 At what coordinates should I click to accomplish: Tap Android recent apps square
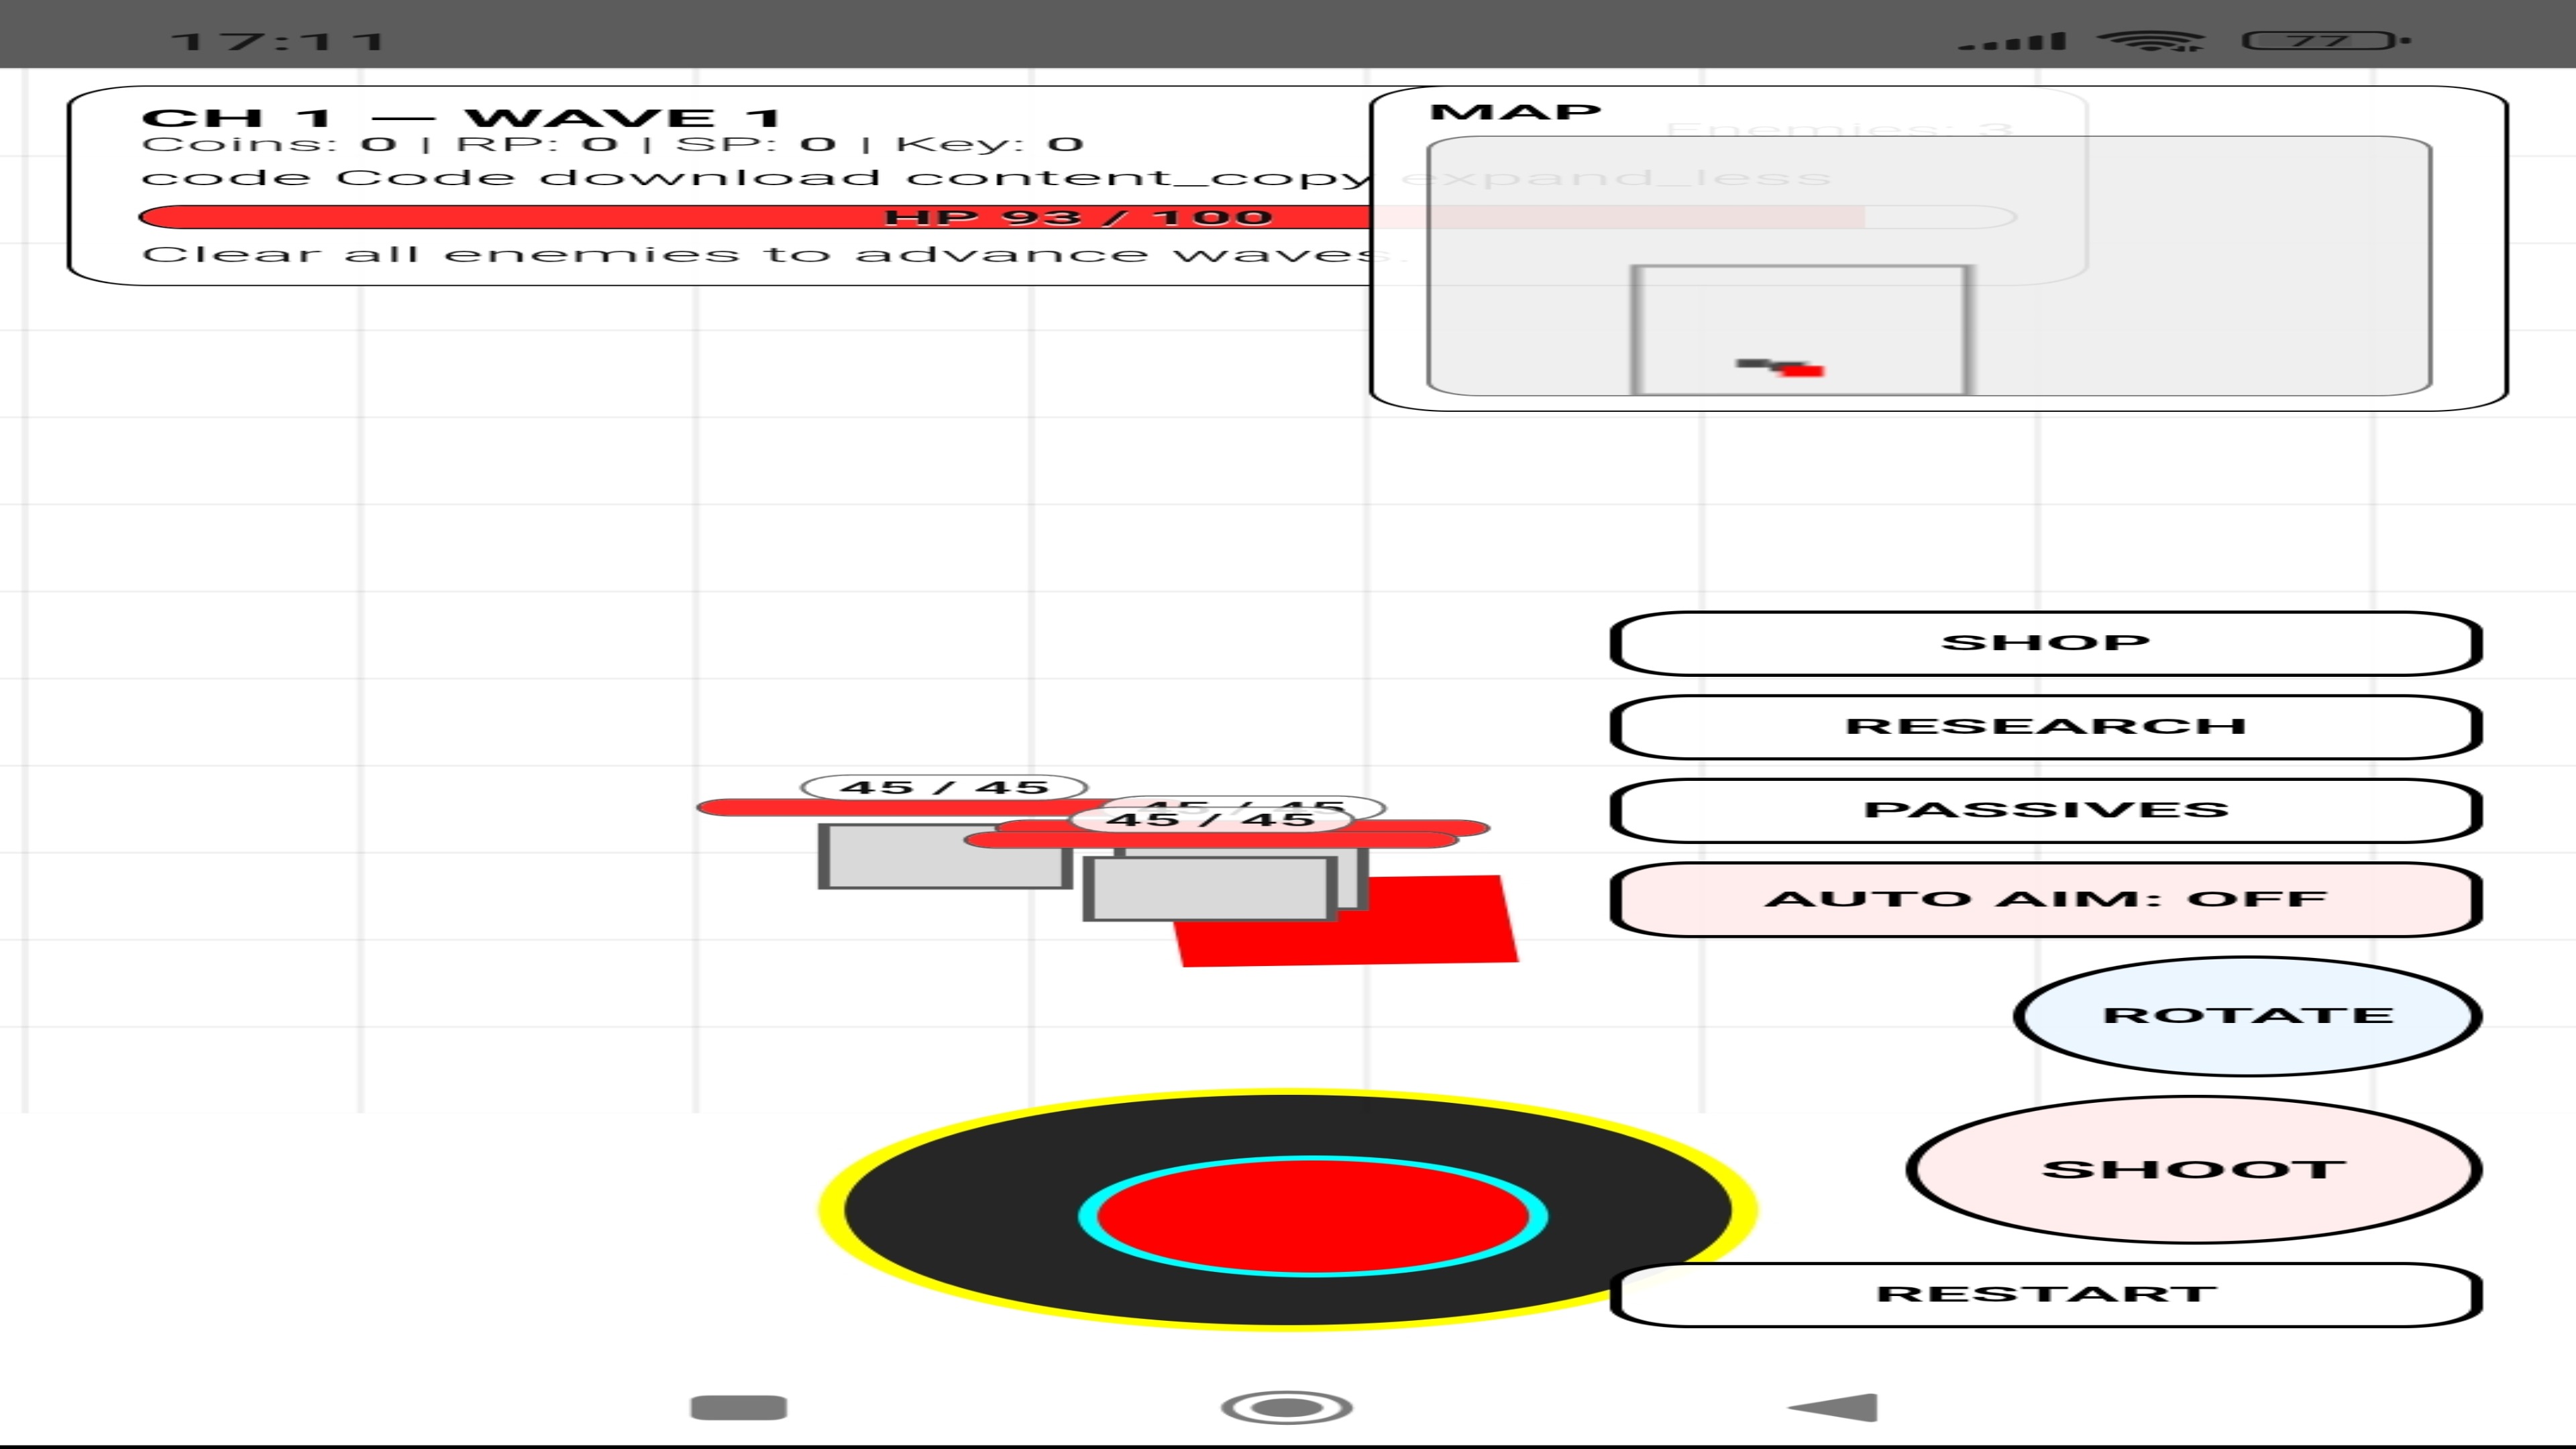[x=738, y=1407]
